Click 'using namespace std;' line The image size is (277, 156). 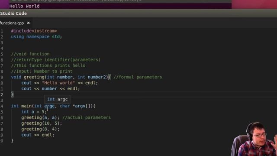(x=36, y=36)
